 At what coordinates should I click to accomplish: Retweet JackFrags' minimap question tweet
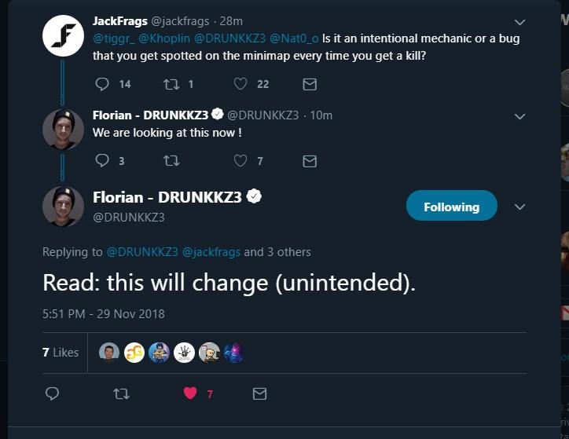coord(170,84)
